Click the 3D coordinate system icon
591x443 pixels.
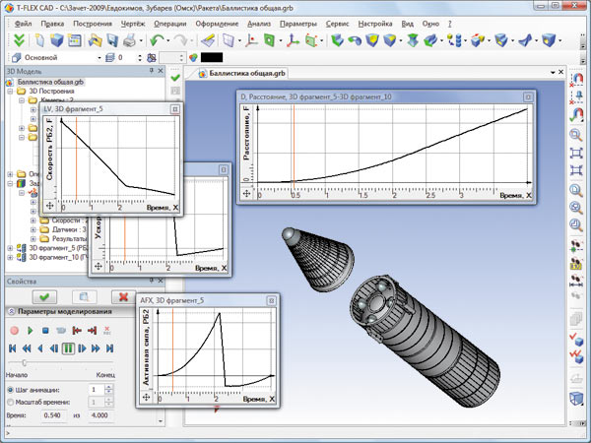click(x=293, y=40)
